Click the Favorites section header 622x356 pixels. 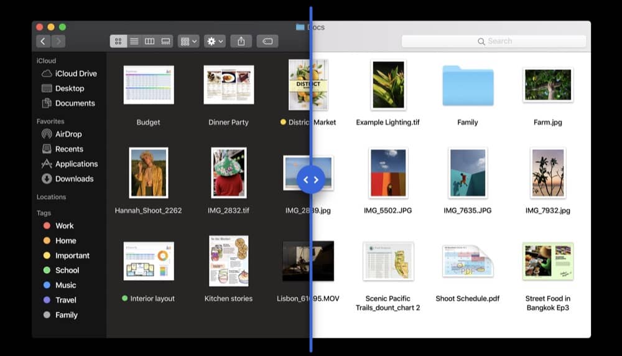tap(50, 121)
